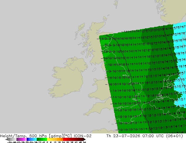Click the '12' value on the legend scale
This screenshot has height=143, width=186.
point(55,142)
